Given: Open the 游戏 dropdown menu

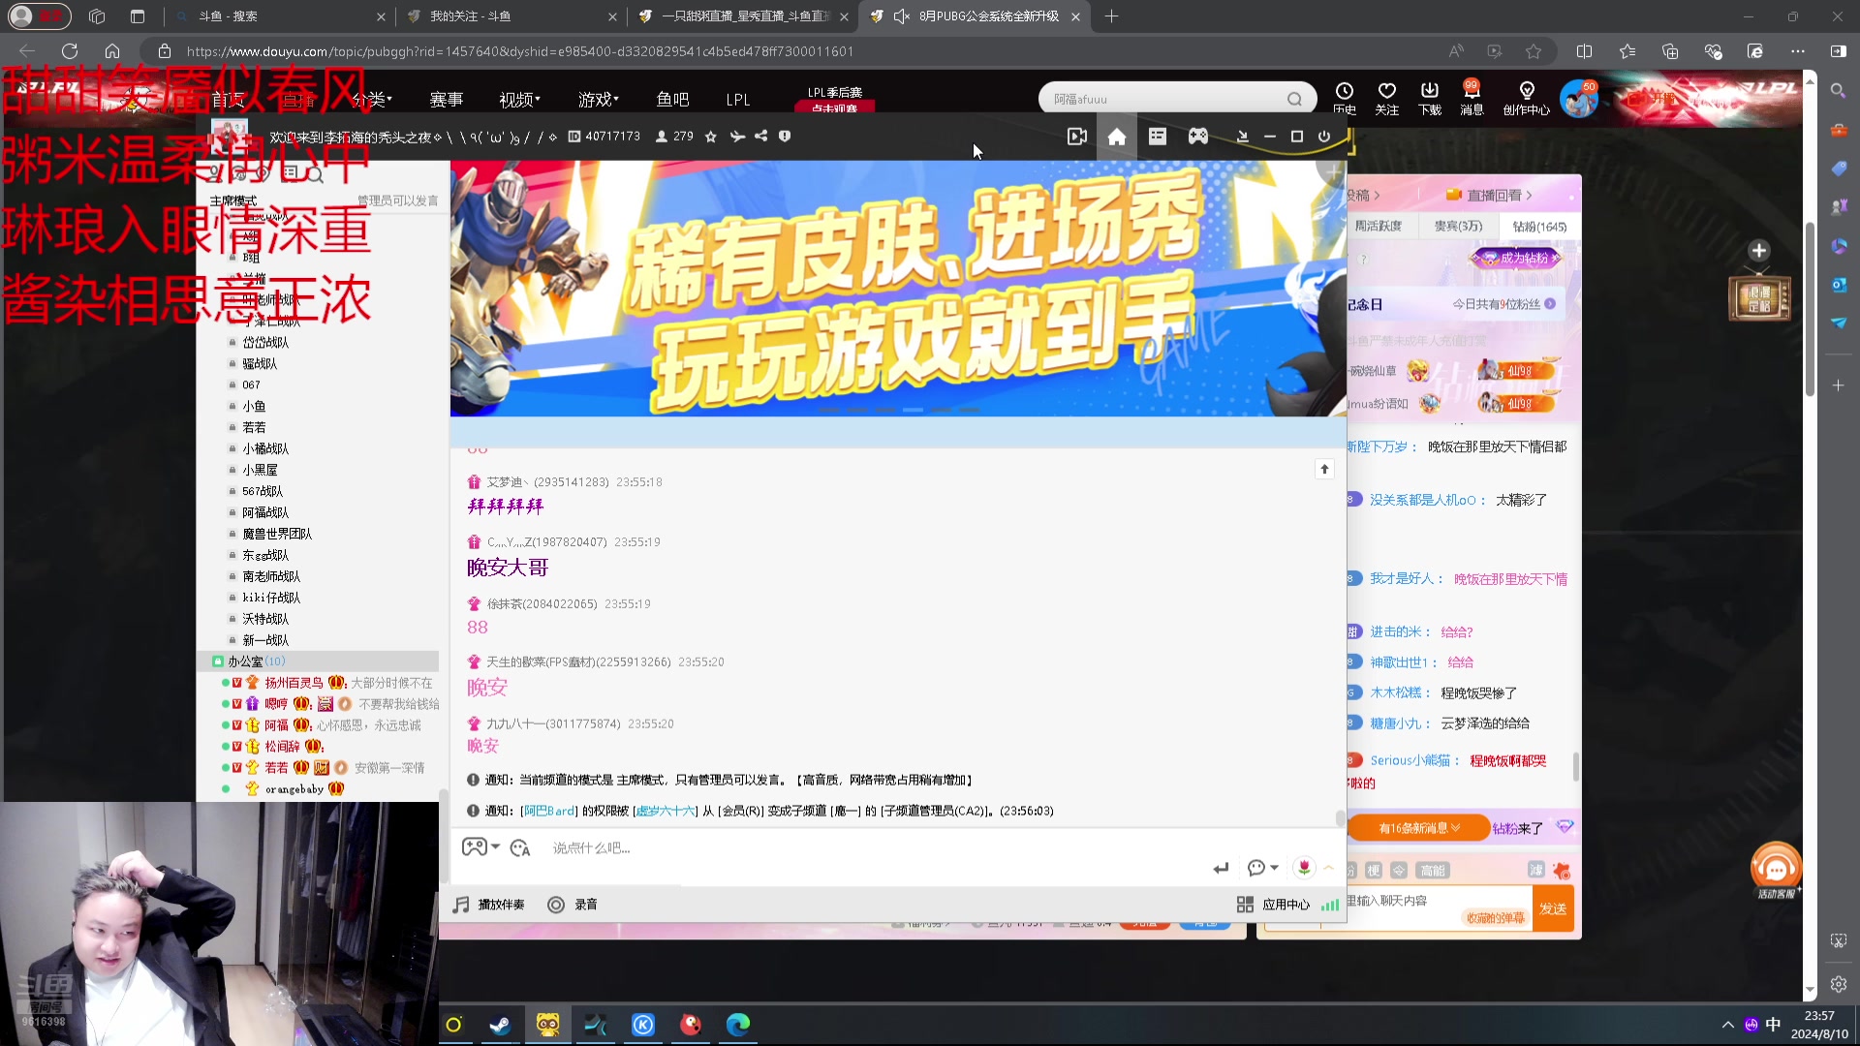Looking at the screenshot, I should click(599, 99).
